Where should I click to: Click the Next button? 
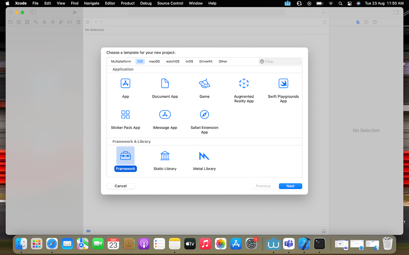point(290,186)
